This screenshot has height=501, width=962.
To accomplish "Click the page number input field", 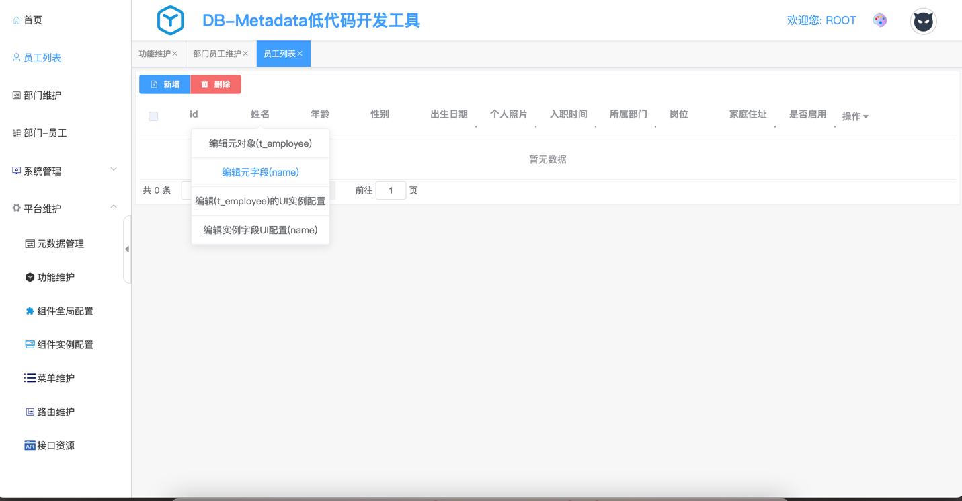I will pos(391,190).
